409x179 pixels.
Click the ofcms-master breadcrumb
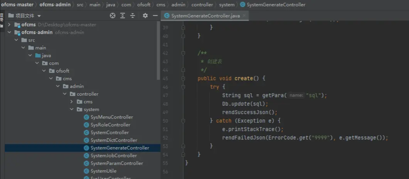(x=17, y=5)
